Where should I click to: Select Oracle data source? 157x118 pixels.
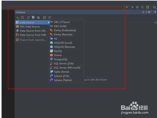click(x=67, y=55)
